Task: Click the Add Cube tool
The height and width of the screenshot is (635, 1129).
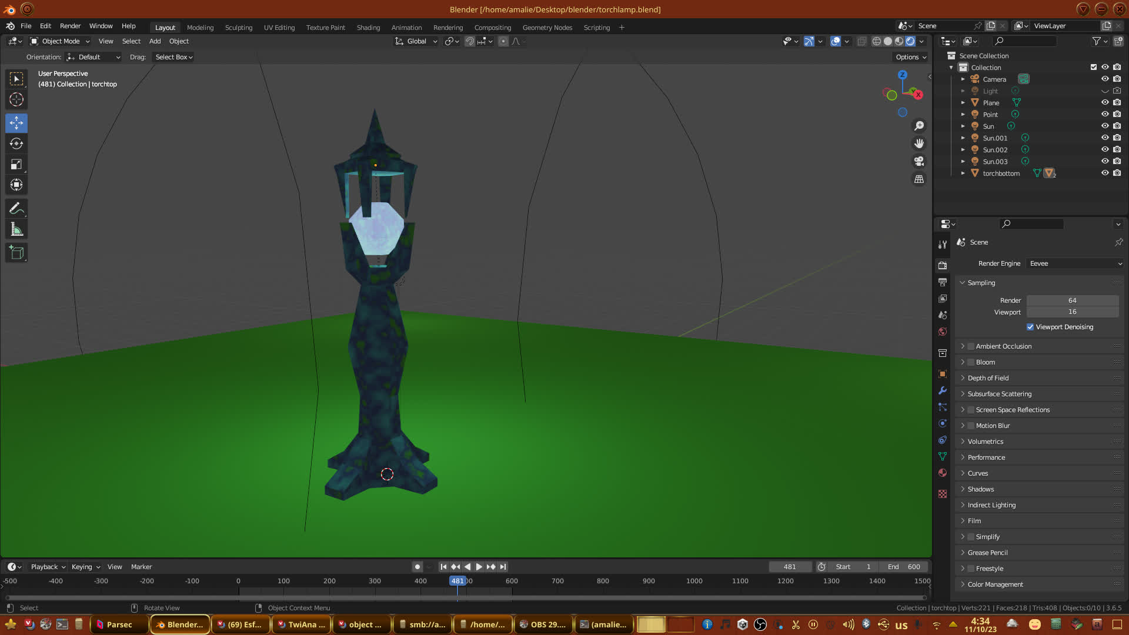Action: (x=16, y=253)
